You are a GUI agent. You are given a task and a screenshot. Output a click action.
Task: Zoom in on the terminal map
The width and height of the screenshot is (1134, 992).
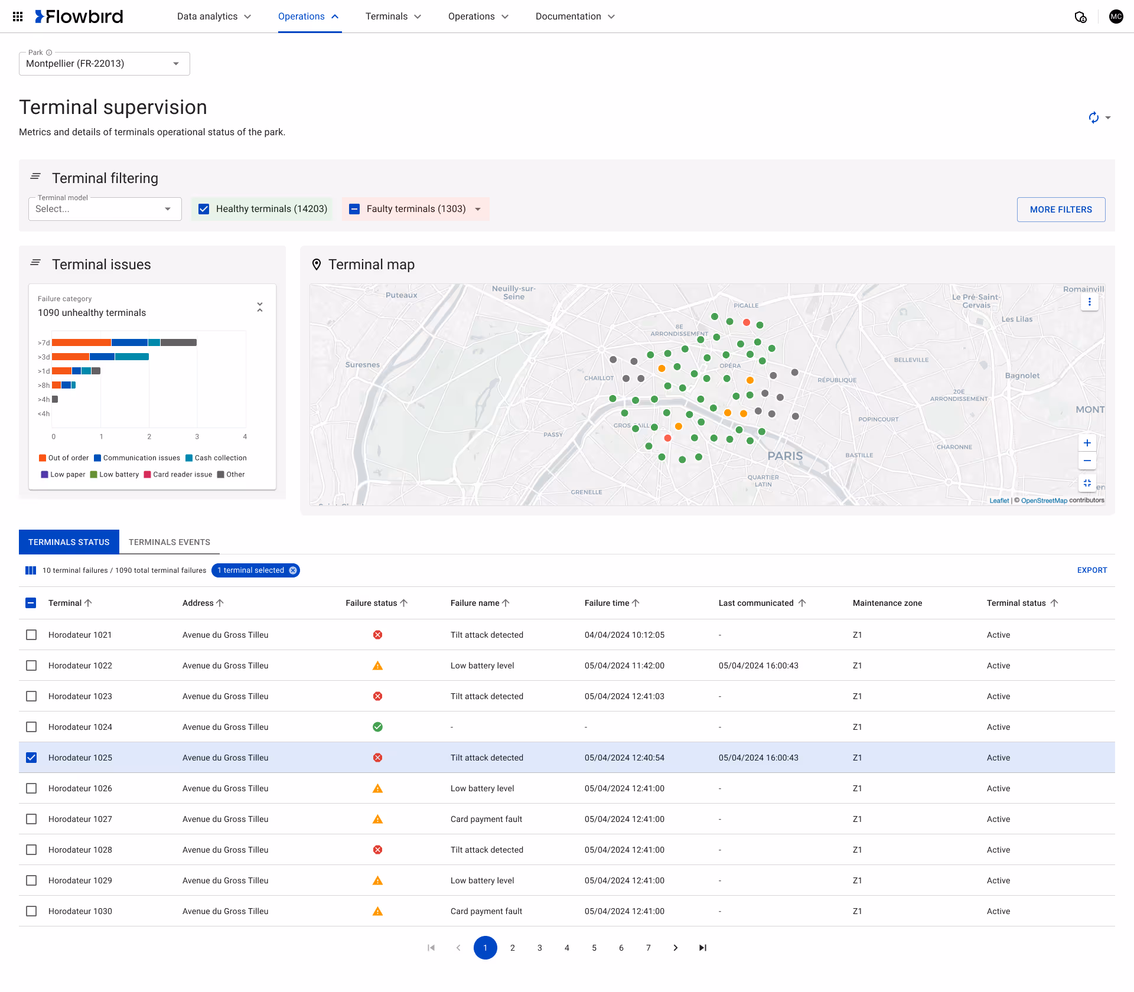coord(1087,443)
